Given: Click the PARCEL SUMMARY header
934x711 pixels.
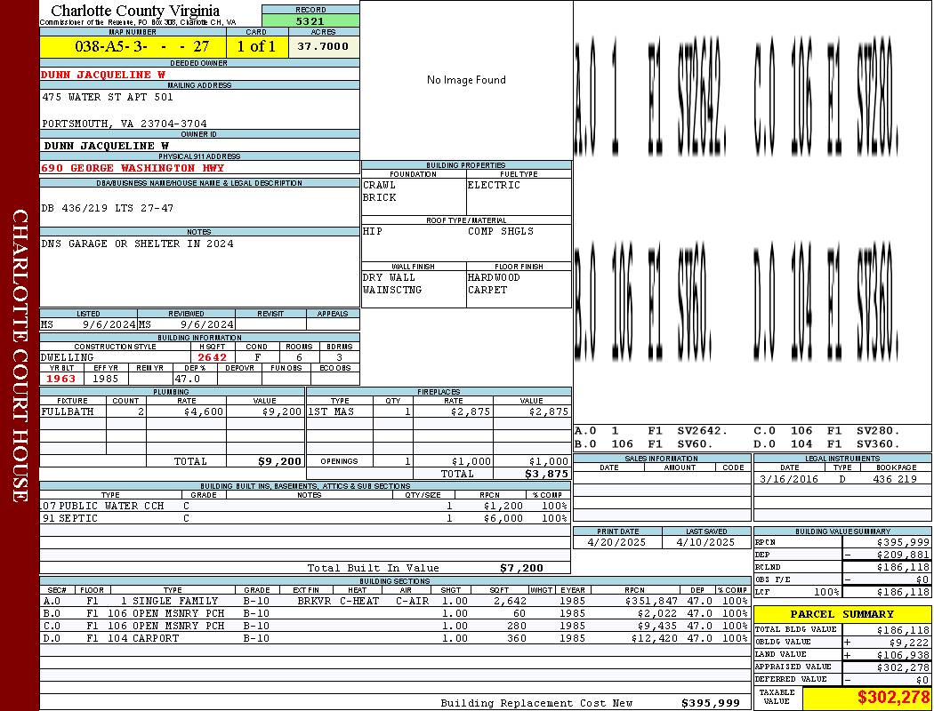Looking at the screenshot, I should click(x=842, y=614).
